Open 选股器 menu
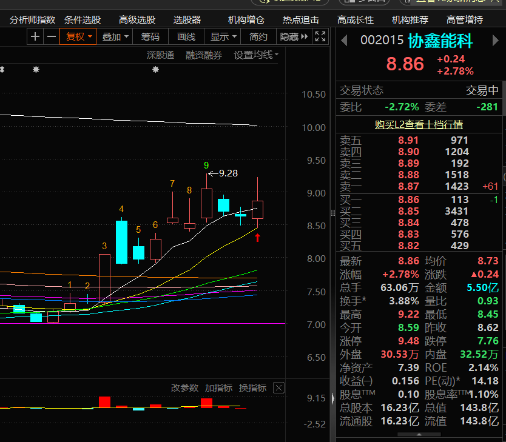 187,20
